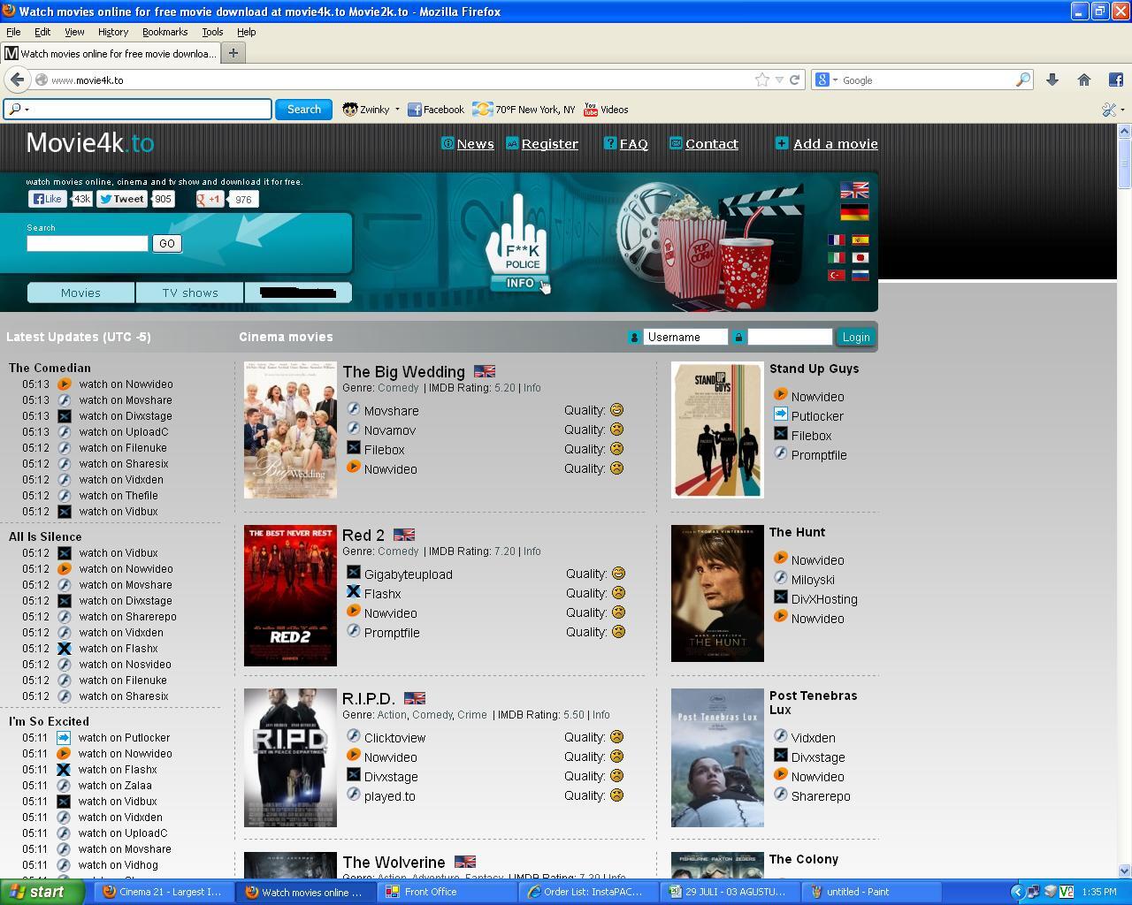Switch site language with the UK flag
1132x905 pixels.
[x=854, y=190]
